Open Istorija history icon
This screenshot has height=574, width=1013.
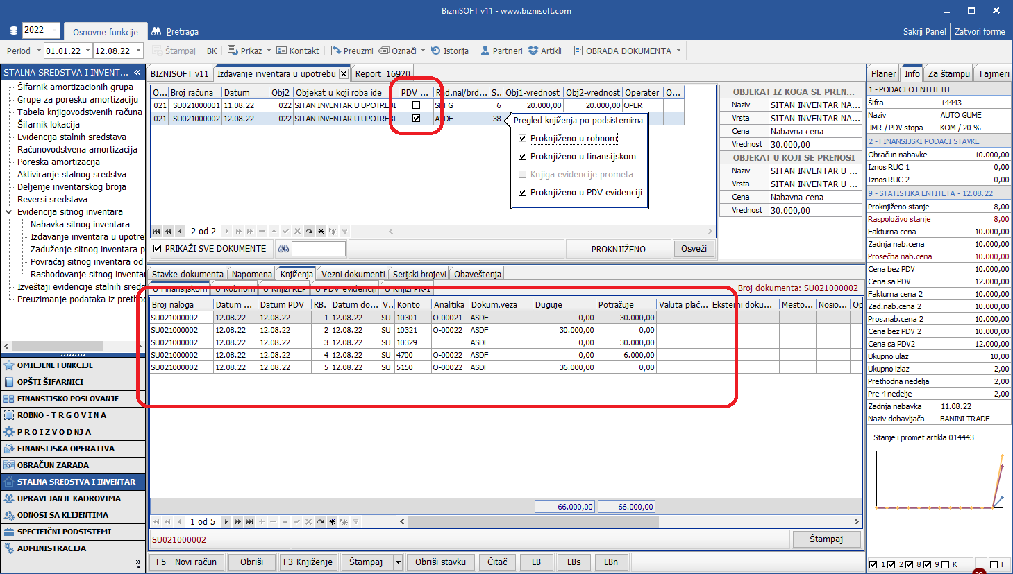[x=436, y=51]
